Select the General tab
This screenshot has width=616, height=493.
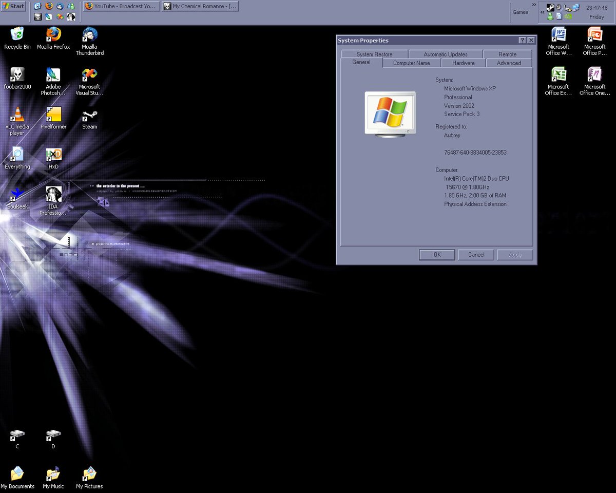361,62
